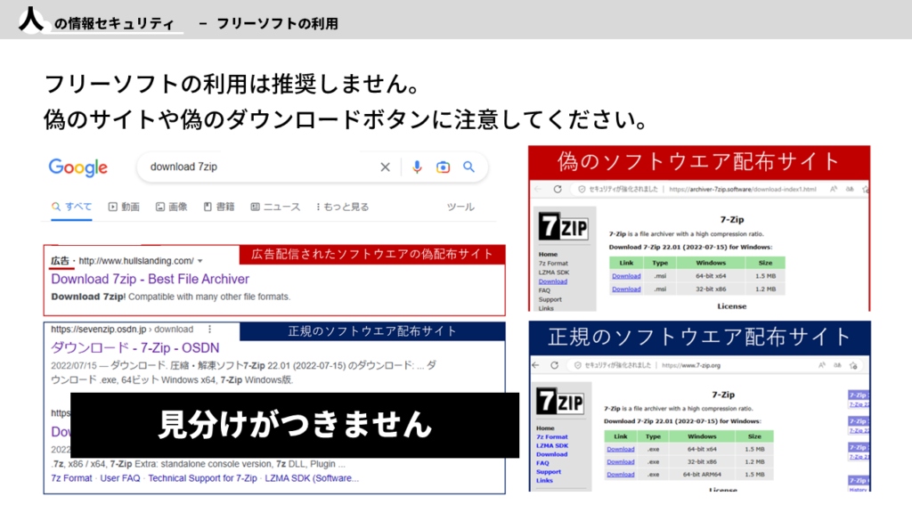Click the あぁ translate icon in 7-zip.org browser

pyautogui.click(x=837, y=365)
